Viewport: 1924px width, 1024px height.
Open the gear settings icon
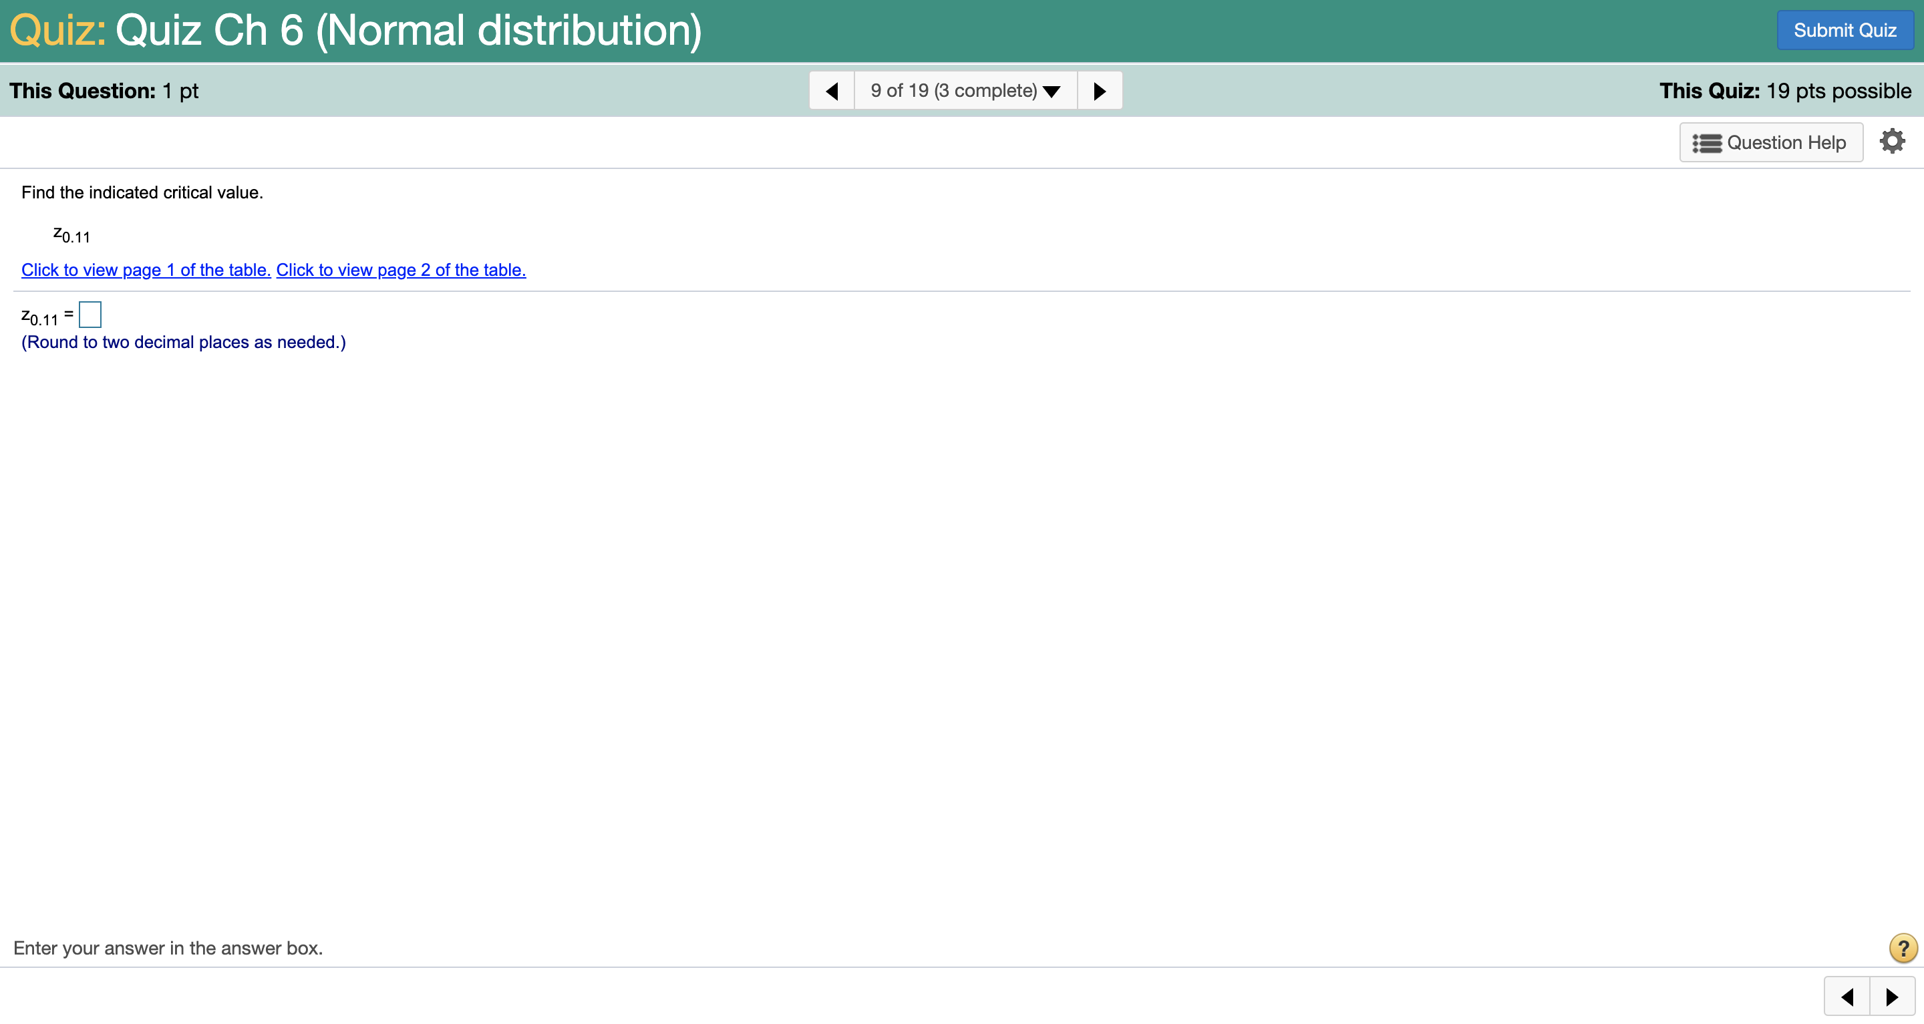point(1892,141)
